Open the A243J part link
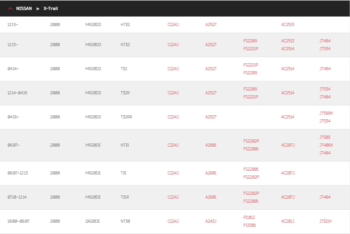This screenshot has height=234, width=350. [211, 221]
